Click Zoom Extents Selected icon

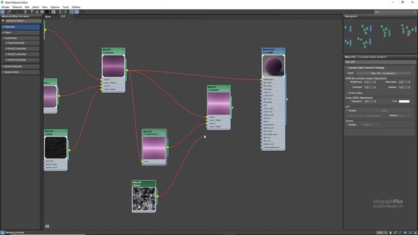tap(410, 232)
